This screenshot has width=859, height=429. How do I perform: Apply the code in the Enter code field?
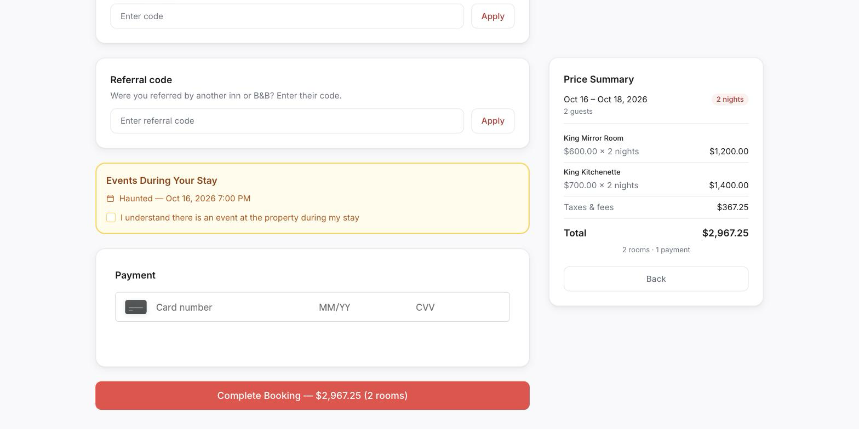(493, 16)
